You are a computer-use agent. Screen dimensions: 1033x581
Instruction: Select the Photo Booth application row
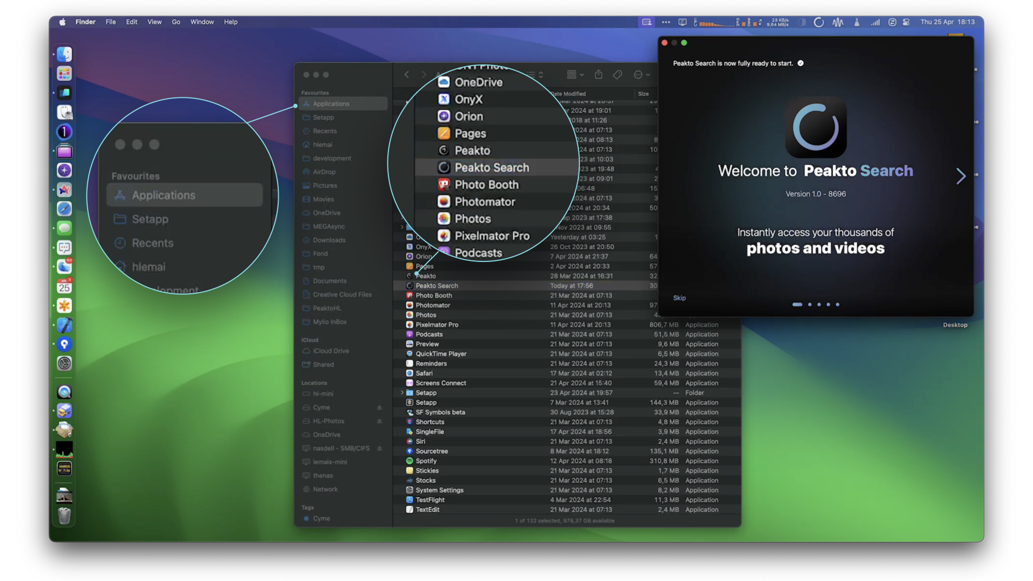(526, 295)
